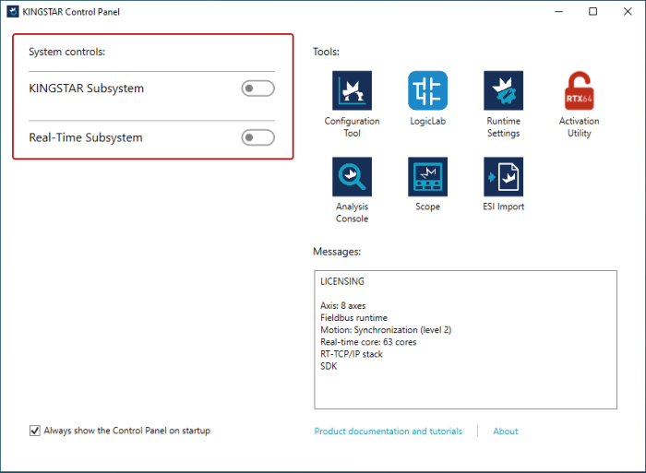646x473 pixels.
Task: Minimize the KINGSTAR Control Panel window
Action: [x=558, y=12]
